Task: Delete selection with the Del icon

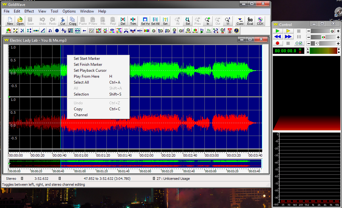Action: point(123,21)
